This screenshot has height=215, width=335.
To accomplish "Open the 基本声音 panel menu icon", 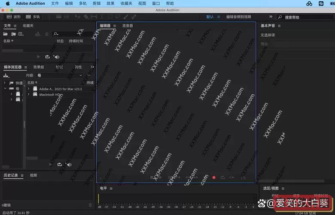I will click(x=279, y=26).
